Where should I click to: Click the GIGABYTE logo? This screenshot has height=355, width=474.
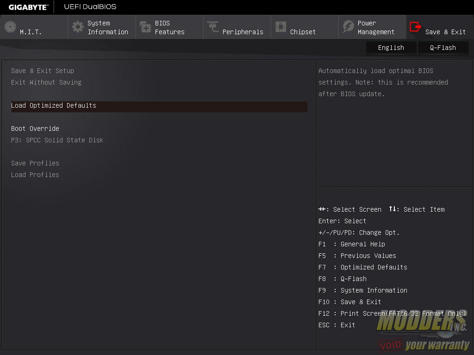[28, 7]
